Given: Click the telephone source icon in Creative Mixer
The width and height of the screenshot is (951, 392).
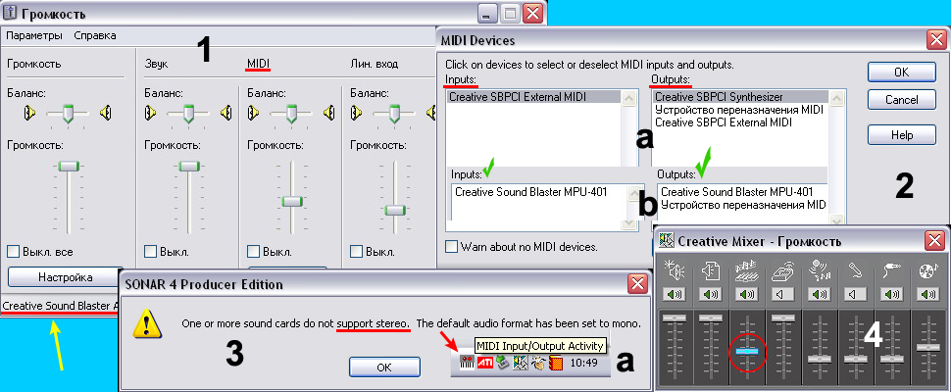Looking at the screenshot, I should [781, 272].
